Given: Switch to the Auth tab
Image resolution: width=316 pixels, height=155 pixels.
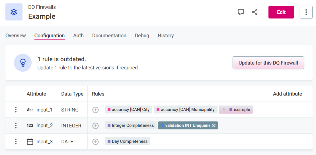Looking at the screenshot, I should click(78, 36).
